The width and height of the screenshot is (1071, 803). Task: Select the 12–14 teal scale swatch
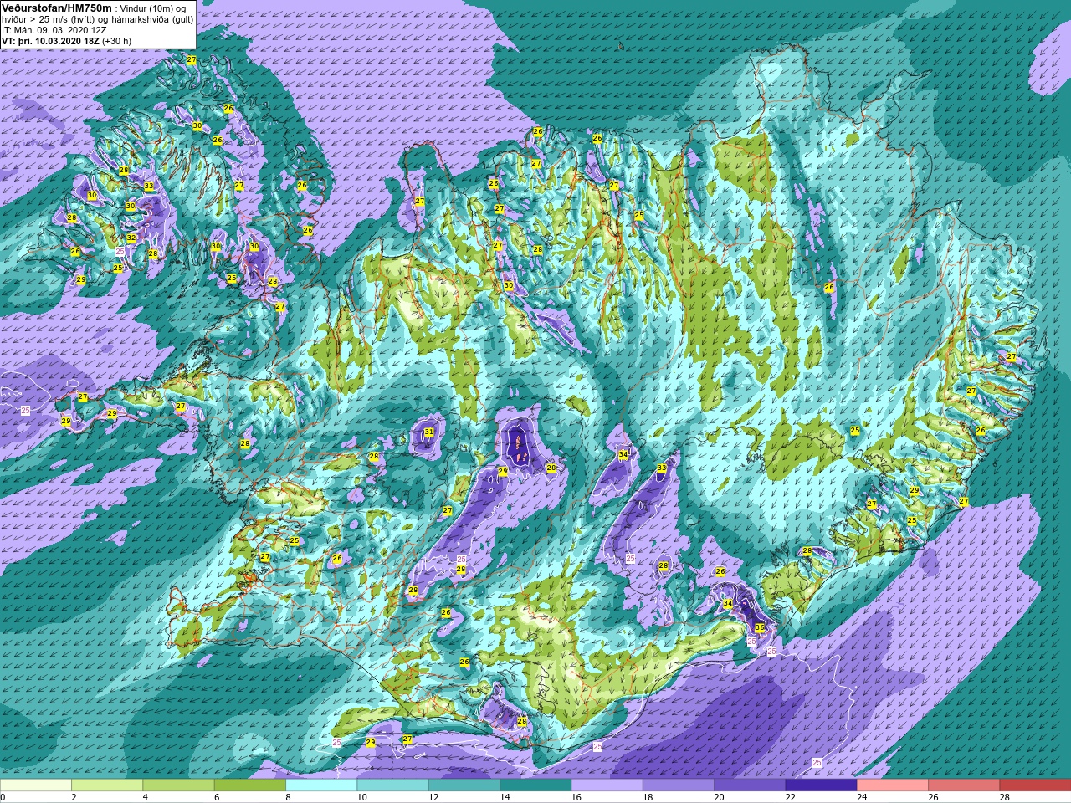point(464,785)
